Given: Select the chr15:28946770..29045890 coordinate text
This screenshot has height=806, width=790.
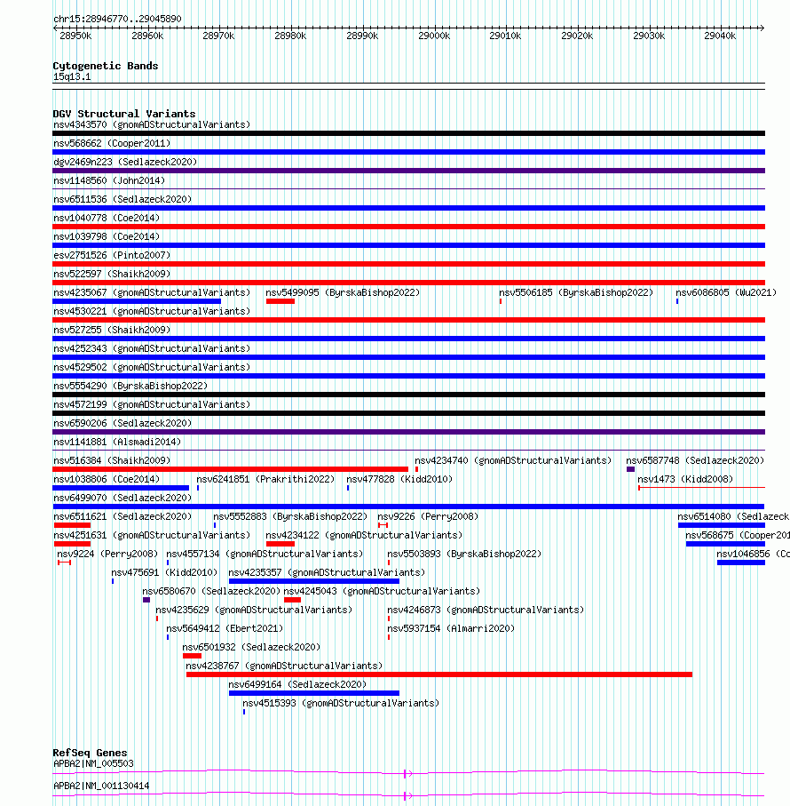Looking at the screenshot, I should [117, 19].
